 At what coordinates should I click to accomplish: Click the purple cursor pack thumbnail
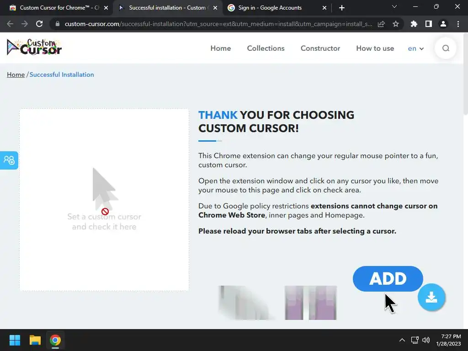point(311,303)
